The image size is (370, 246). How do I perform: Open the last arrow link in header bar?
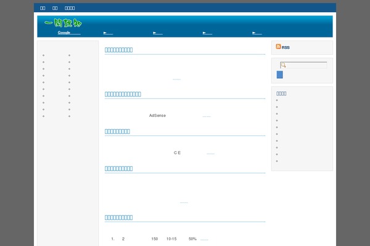click(x=257, y=33)
